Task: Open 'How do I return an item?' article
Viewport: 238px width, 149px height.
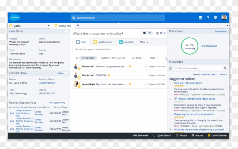Action: (188, 83)
